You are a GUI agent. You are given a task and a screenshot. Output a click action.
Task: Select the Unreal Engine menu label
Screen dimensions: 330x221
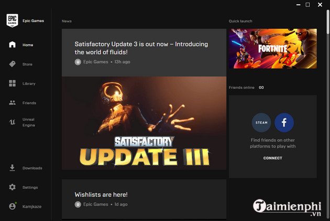tap(29, 122)
